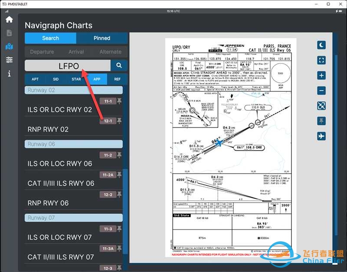Viewport: 347px width, 272px height.
Task: Click the 11-1 chart index badge
Action: click(x=108, y=101)
